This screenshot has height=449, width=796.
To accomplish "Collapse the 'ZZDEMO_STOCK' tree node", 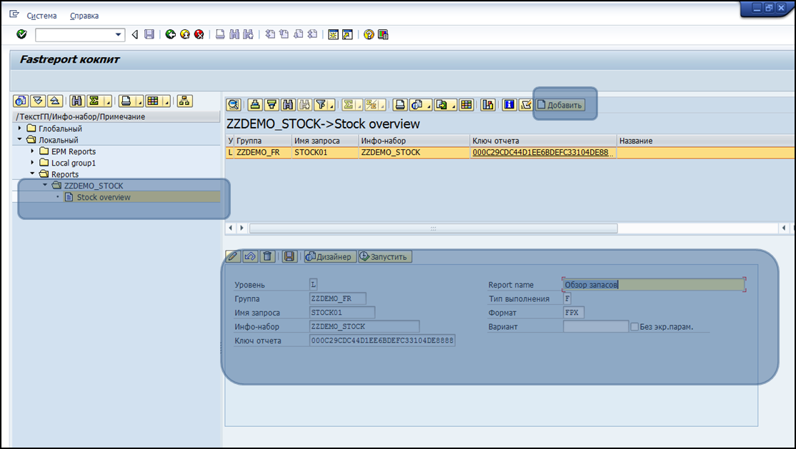I will (x=46, y=186).
